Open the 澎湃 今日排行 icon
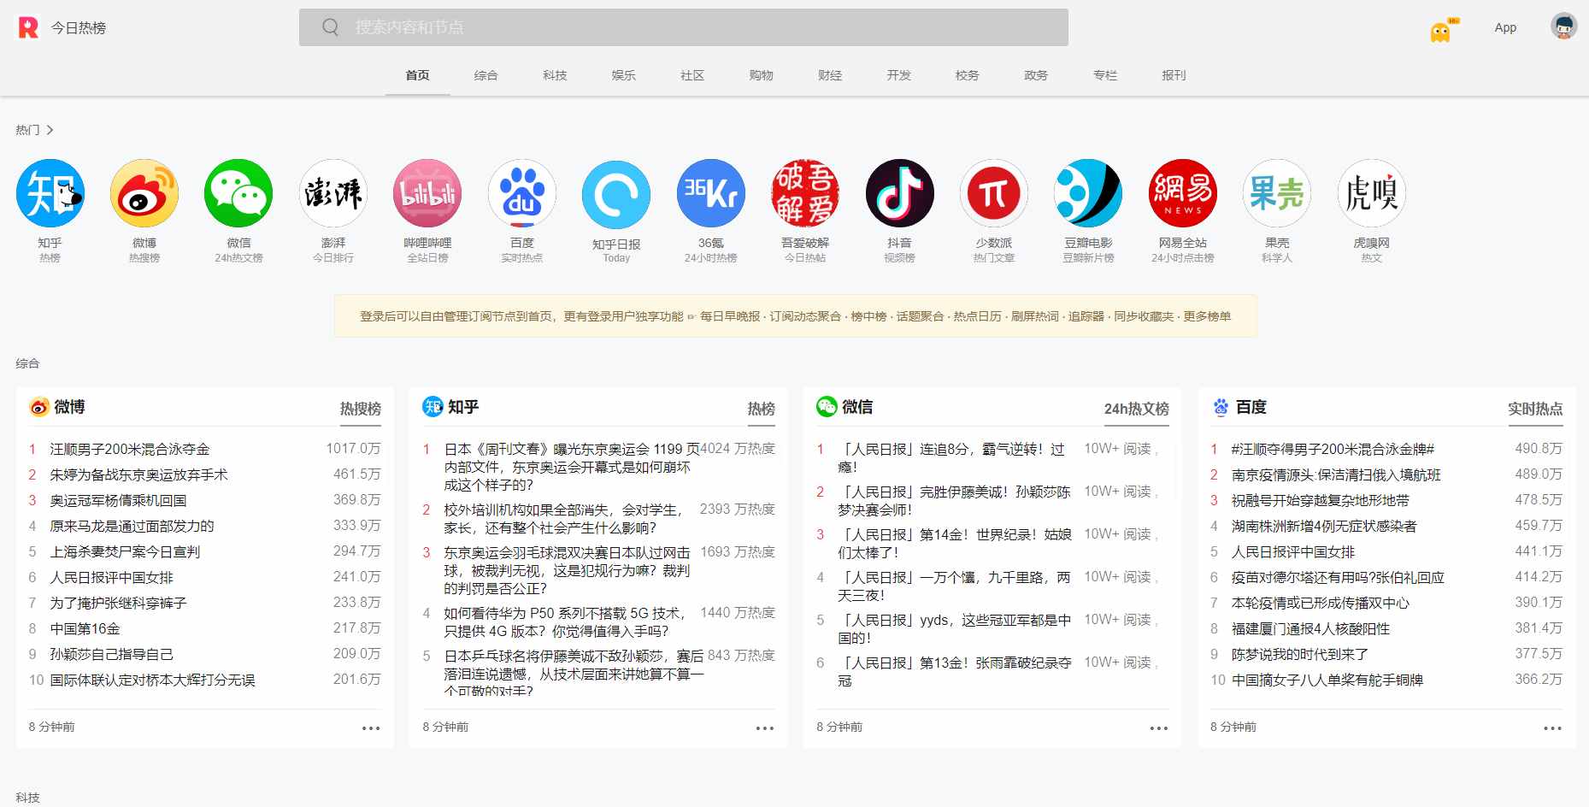 [333, 193]
